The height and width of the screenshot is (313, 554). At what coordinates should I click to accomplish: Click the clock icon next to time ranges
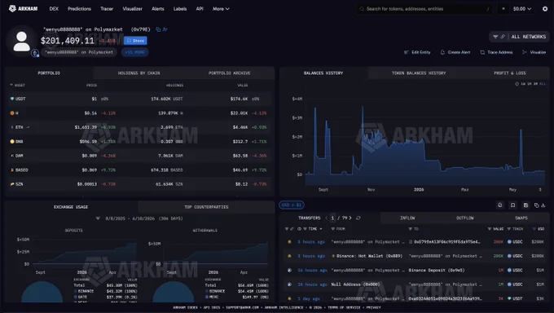pos(517,84)
